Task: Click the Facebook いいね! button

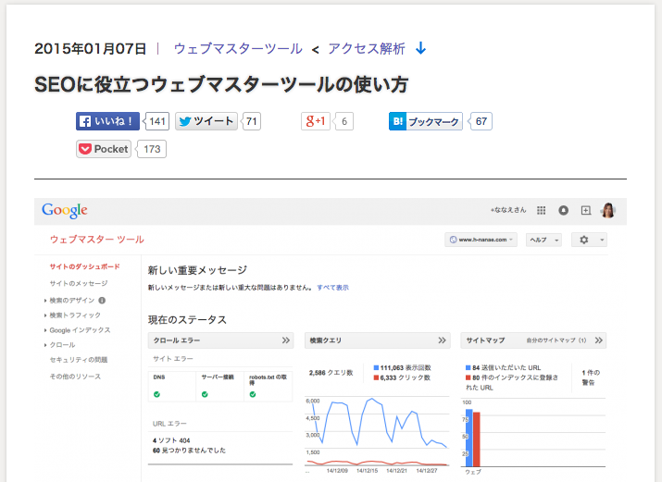Action: 107,121
